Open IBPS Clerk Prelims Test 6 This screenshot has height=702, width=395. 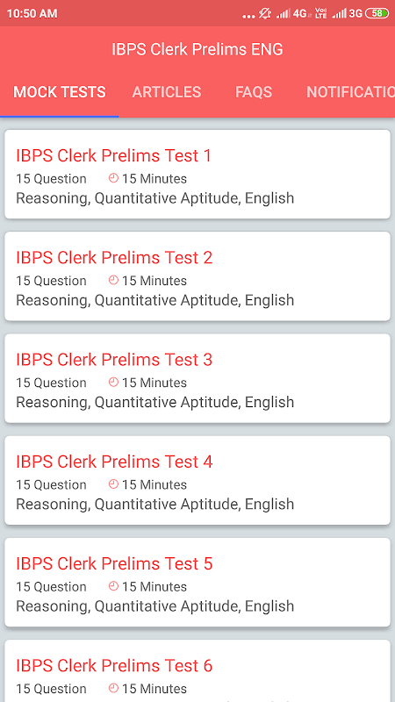pos(197,670)
